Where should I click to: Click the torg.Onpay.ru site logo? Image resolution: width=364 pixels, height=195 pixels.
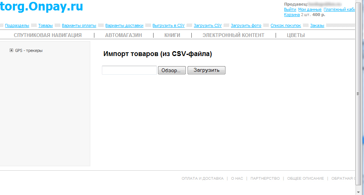(x=42, y=6)
